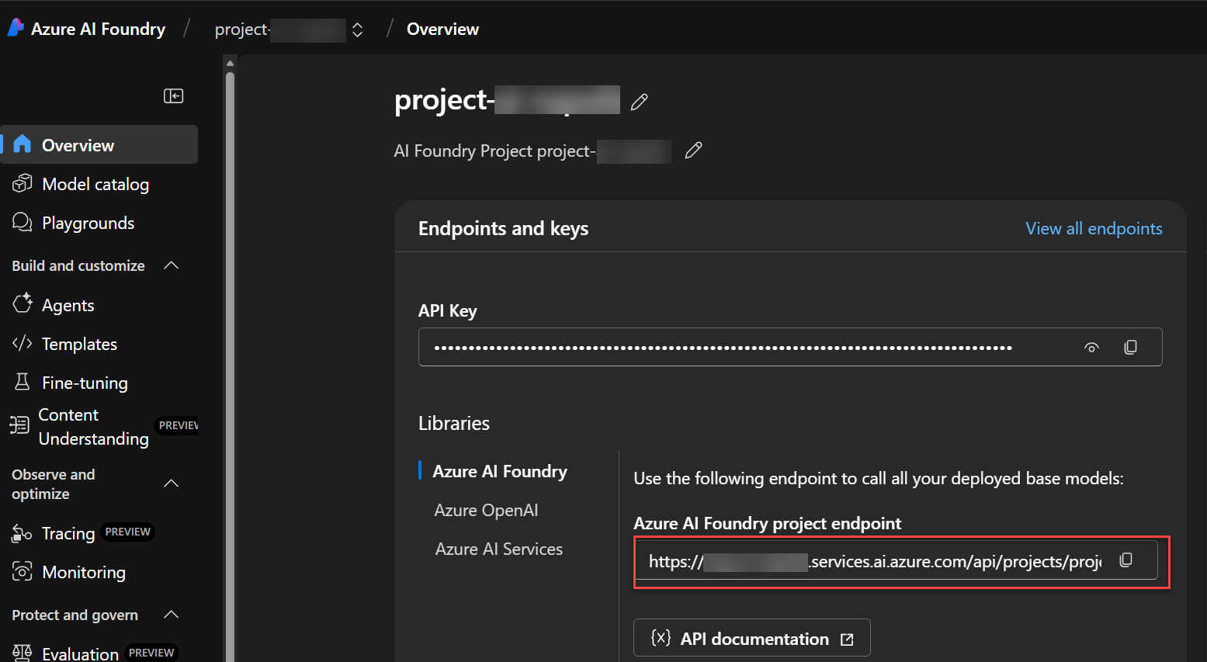Copy the Azure AI Foundry project endpoint
This screenshot has height=662, width=1207.
pyautogui.click(x=1126, y=560)
